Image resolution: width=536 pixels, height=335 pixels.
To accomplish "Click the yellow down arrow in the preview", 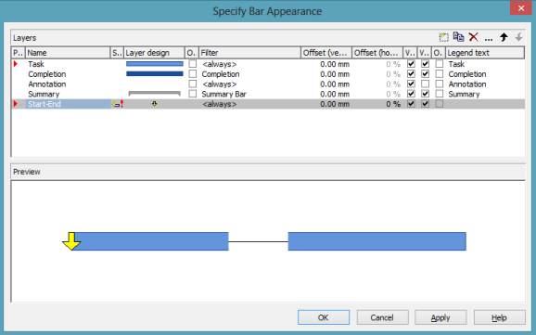I will coord(71,241).
